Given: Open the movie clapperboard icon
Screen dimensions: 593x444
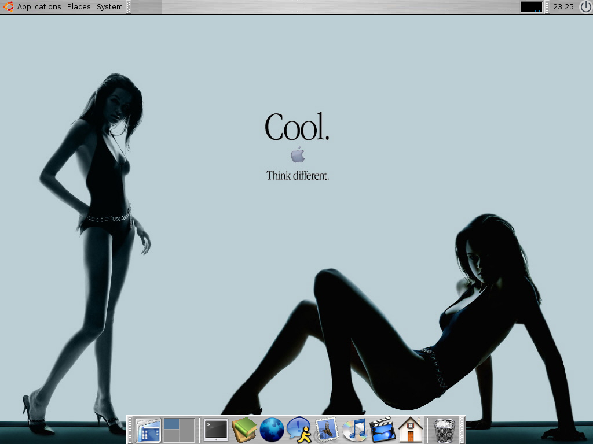Looking at the screenshot, I should pyautogui.click(x=382, y=430).
